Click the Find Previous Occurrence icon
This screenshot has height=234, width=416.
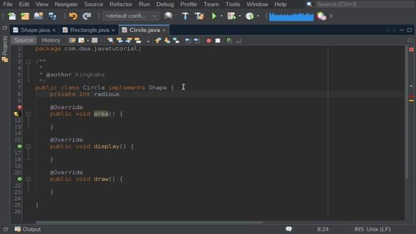[120, 40]
